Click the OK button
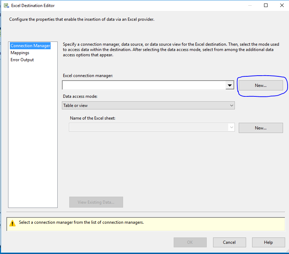The width and height of the screenshot is (289, 254). pyautogui.click(x=190, y=242)
